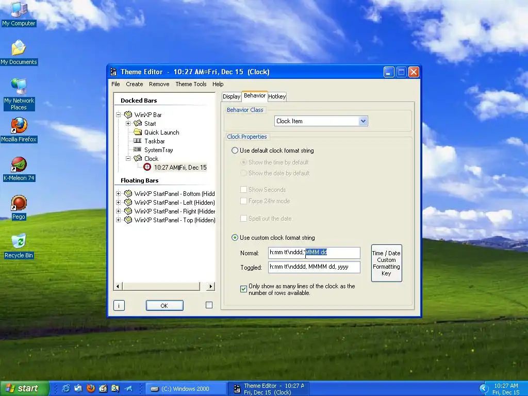528x396 pixels.
Task: Toggle Only show as many lines checkbox
Action: pyautogui.click(x=244, y=289)
